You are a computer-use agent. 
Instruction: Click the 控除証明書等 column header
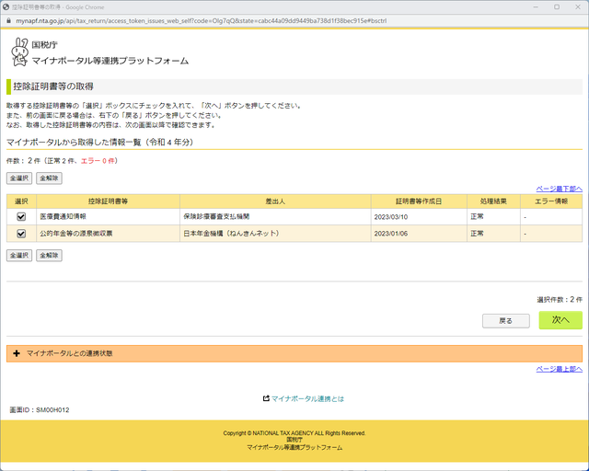(x=109, y=201)
